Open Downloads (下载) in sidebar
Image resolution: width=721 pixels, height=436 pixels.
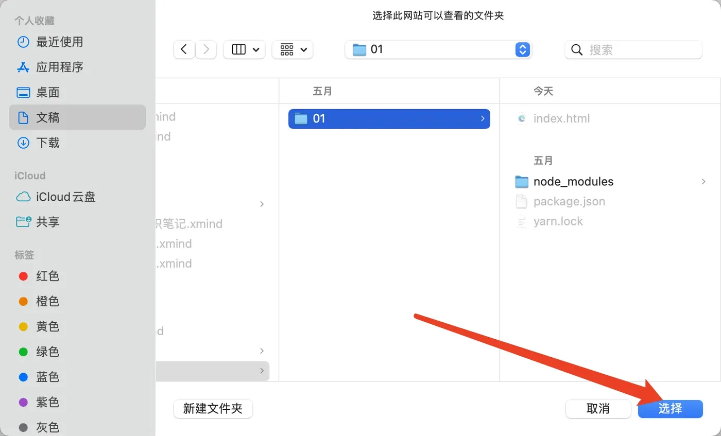click(77, 143)
